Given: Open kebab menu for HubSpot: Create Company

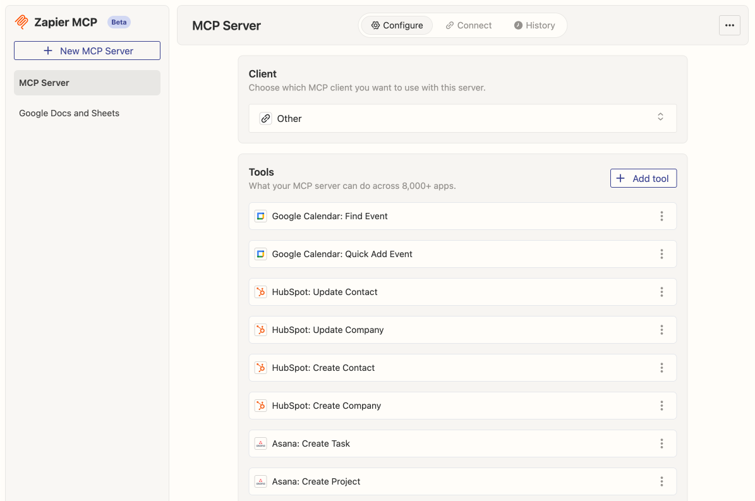Looking at the screenshot, I should (x=661, y=406).
